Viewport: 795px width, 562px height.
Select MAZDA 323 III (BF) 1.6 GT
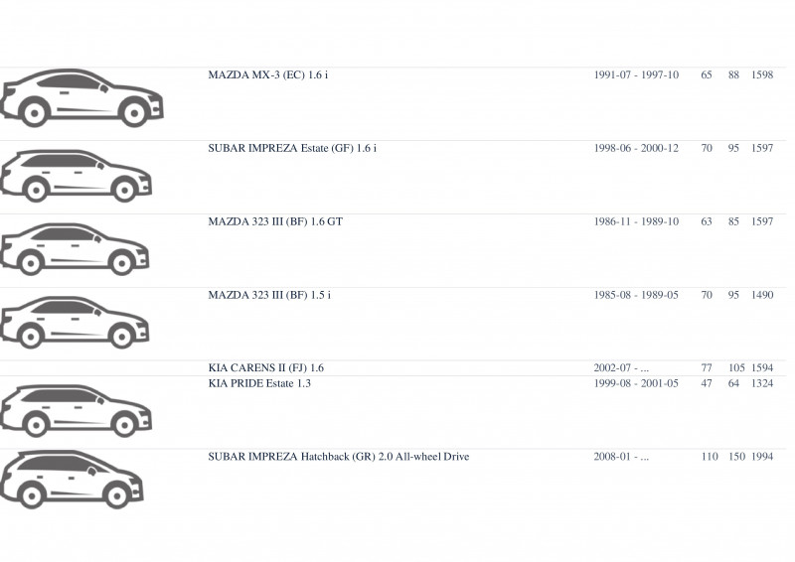275,222
